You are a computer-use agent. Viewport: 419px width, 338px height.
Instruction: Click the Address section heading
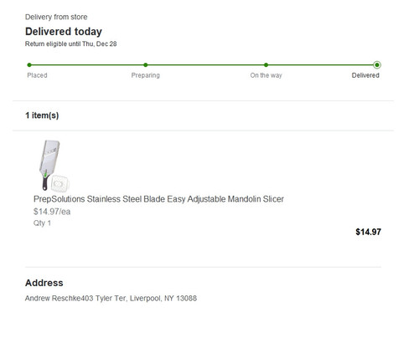44,283
